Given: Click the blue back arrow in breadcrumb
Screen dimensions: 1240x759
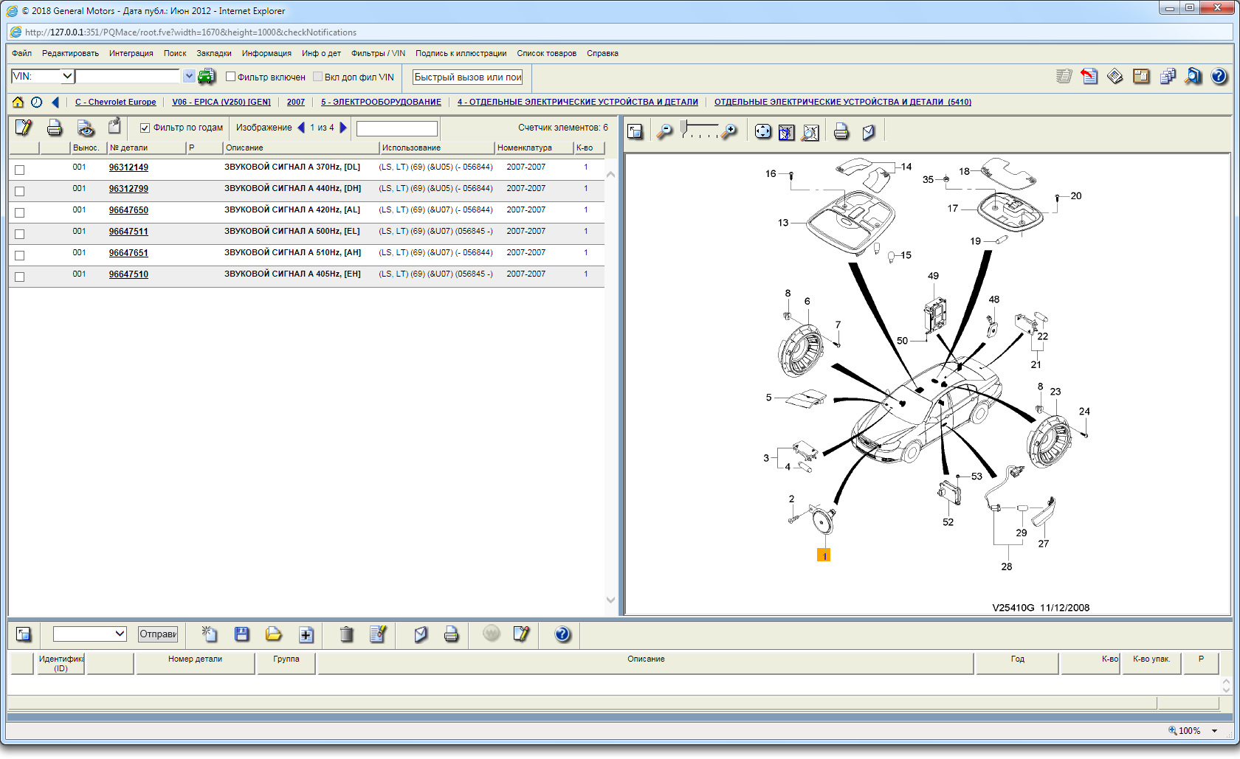Looking at the screenshot, I should coord(55,102).
